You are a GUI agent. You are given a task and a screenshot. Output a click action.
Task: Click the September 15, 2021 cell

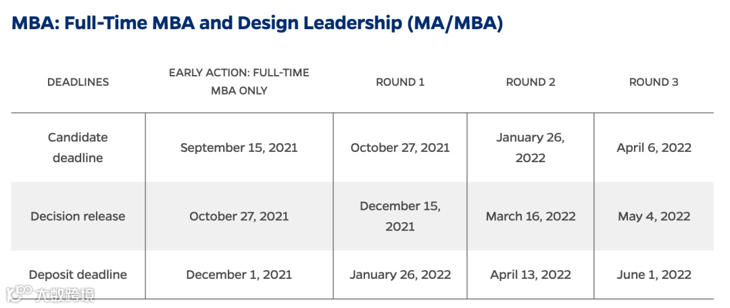239,147
